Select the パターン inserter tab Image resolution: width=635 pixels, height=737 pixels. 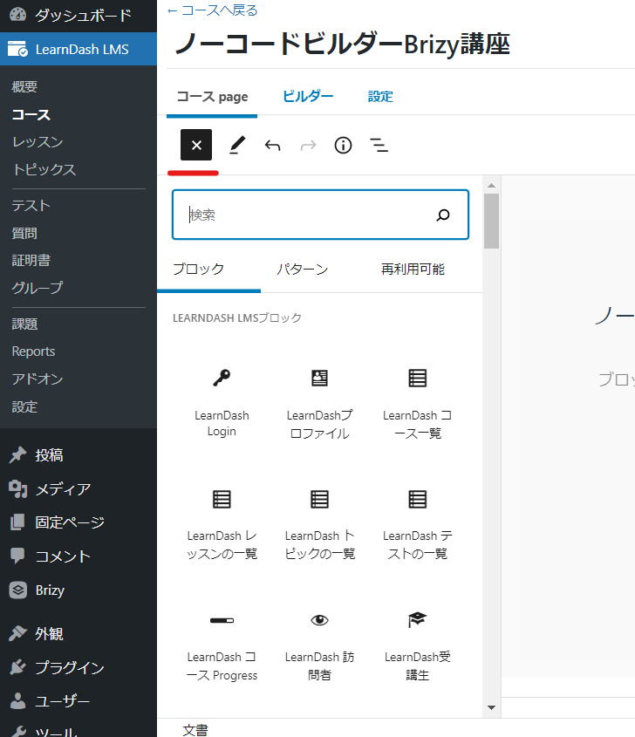coord(302,270)
